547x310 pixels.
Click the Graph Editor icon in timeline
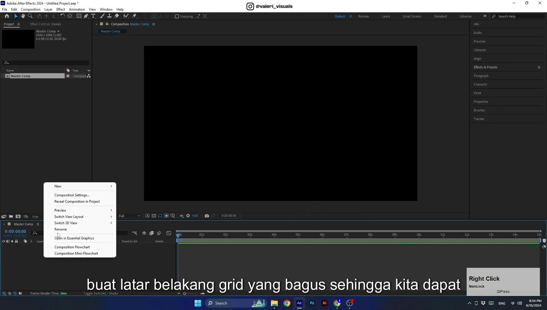[x=169, y=233]
